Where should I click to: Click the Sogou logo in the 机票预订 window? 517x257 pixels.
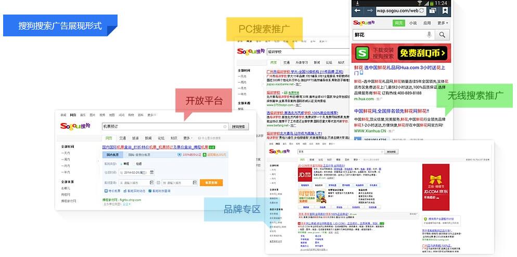click(x=75, y=126)
